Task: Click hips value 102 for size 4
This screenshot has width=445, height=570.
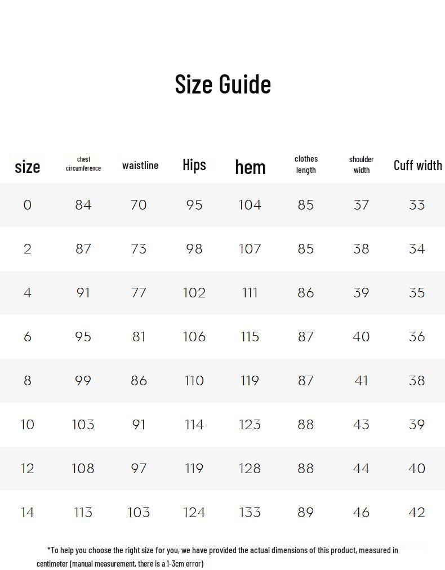Action: tap(194, 293)
